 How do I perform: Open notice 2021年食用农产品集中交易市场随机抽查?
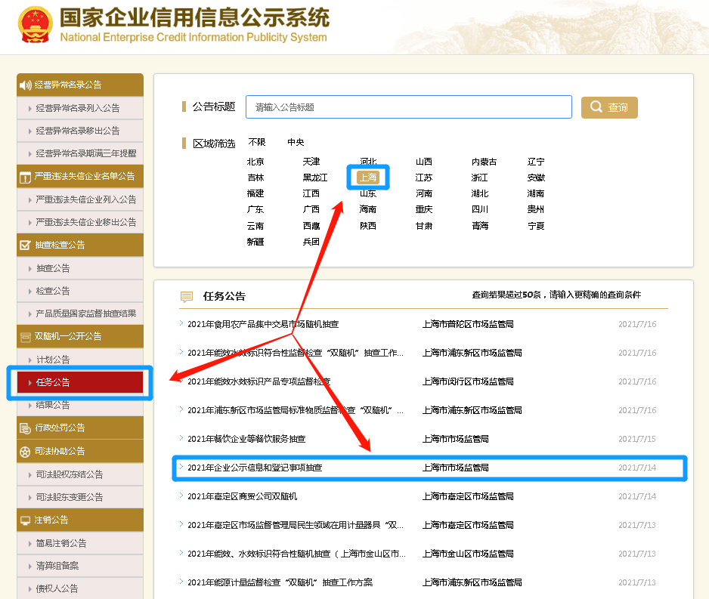(263, 324)
